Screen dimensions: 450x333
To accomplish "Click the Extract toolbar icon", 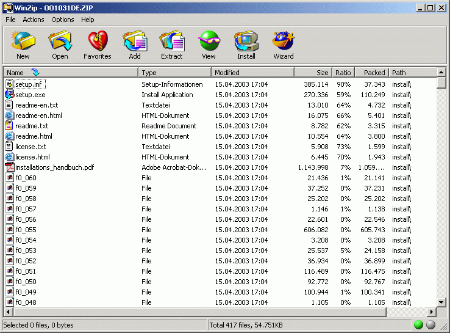I will click(171, 41).
